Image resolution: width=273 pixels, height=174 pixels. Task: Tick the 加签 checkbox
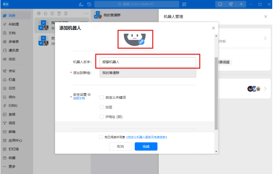pos(102,107)
